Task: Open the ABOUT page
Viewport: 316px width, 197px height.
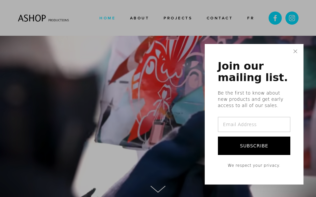Action: (139, 18)
